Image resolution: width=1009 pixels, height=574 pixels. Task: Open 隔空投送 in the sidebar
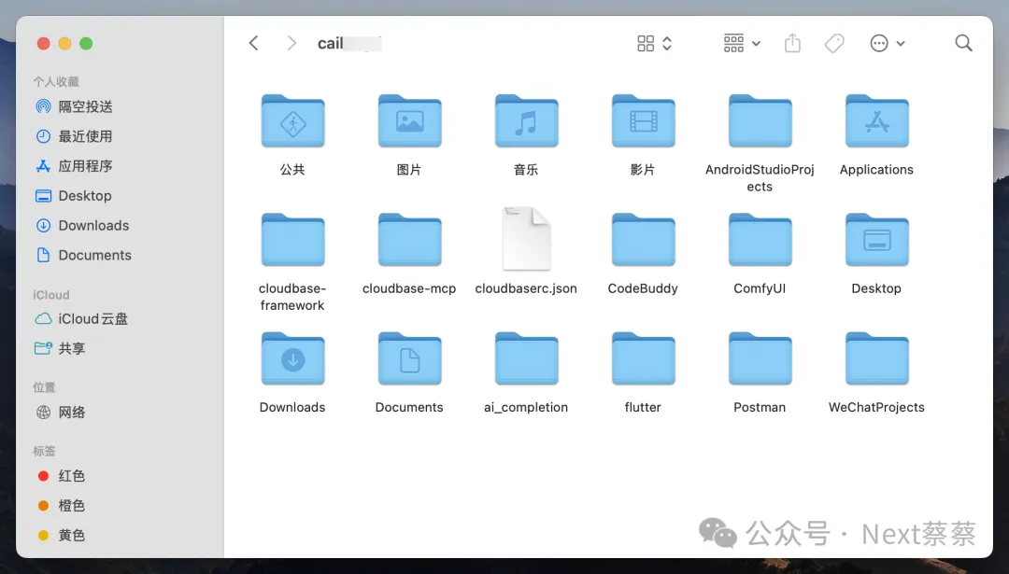pyautogui.click(x=85, y=106)
